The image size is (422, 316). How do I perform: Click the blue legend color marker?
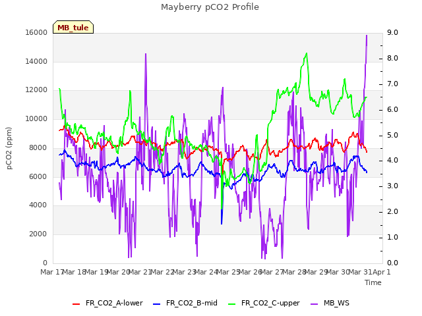pos(157,304)
